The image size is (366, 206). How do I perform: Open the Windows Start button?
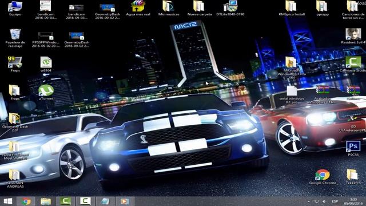pos(8,201)
